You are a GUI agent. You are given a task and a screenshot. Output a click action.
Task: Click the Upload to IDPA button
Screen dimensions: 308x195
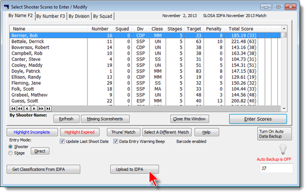click(x=135, y=169)
